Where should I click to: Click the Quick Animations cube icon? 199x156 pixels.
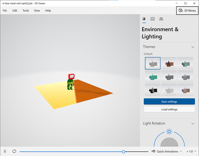(153, 151)
